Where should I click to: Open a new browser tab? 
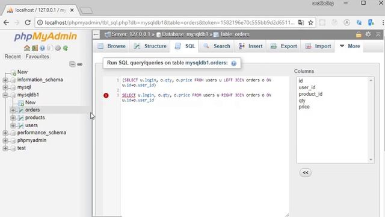tap(86, 10)
